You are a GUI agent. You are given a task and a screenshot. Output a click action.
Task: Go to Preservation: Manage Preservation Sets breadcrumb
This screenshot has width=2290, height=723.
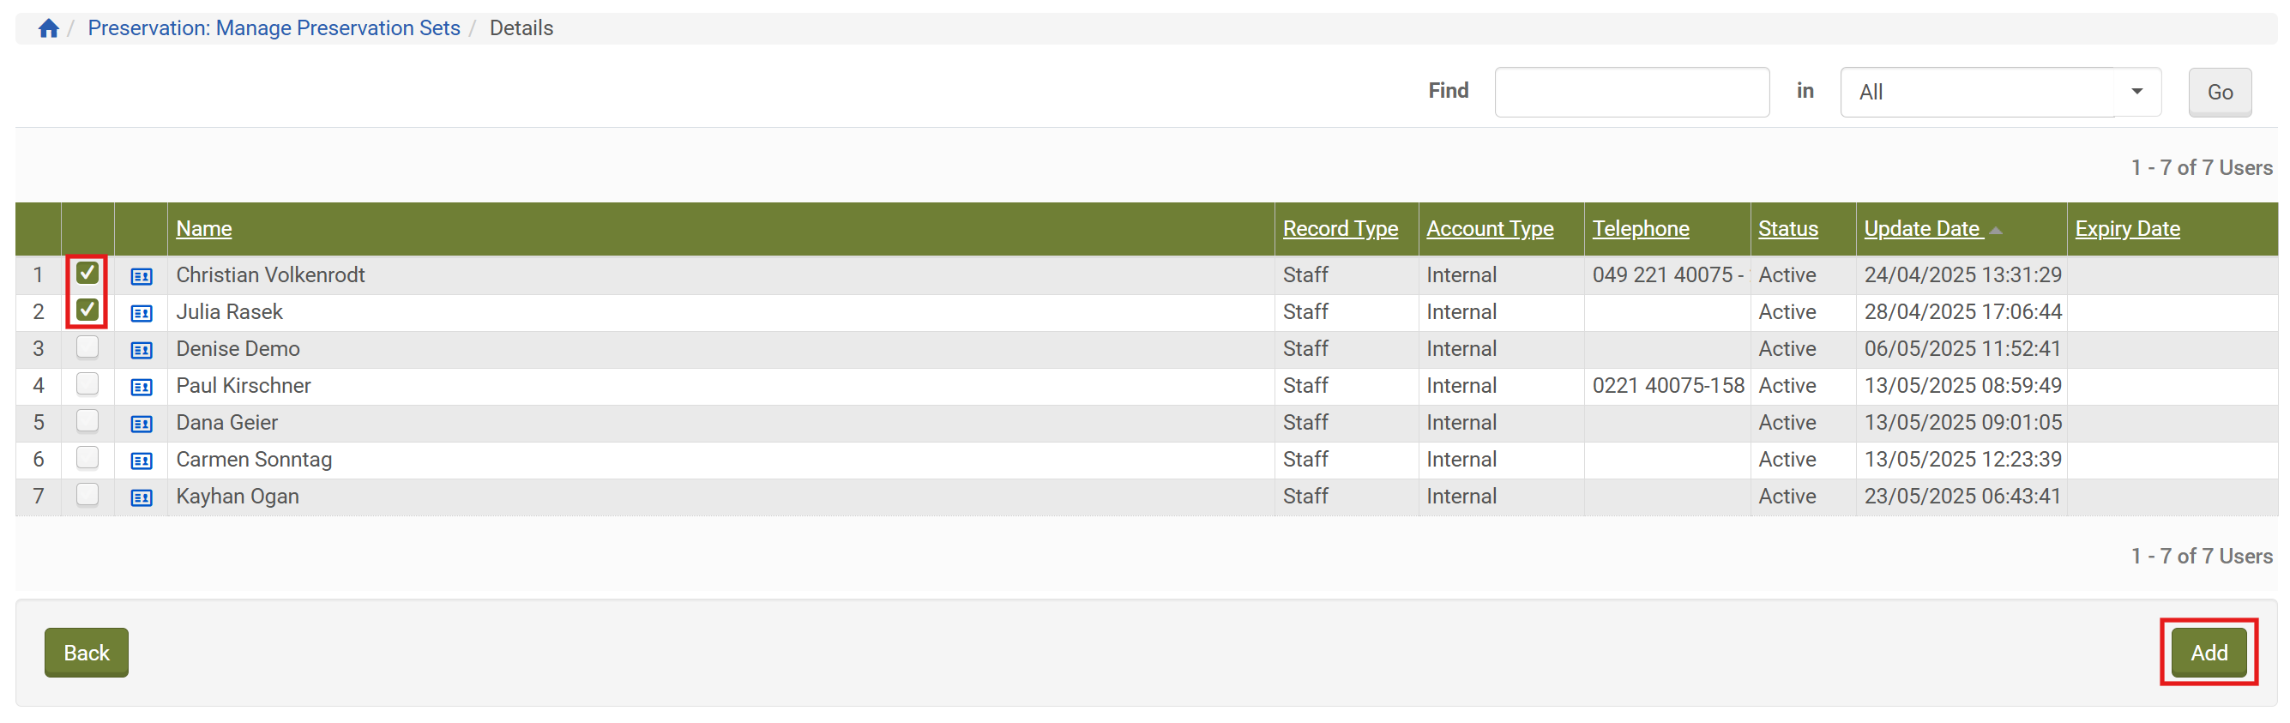click(274, 28)
